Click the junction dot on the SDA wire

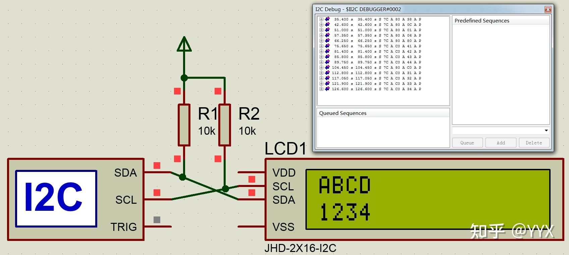182,177
